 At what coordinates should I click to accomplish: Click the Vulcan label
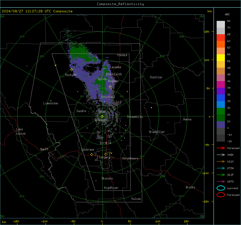coord(136,199)
